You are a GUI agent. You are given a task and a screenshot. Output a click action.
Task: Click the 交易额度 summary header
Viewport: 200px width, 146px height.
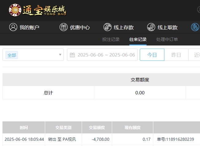[140, 80]
